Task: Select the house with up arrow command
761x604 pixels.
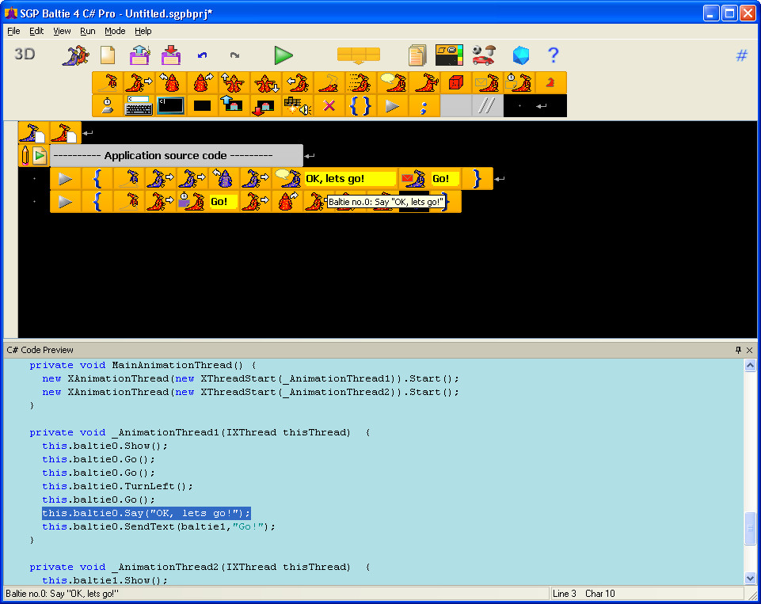Action: pos(234,106)
